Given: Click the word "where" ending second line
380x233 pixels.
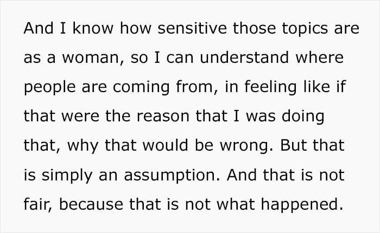Looking at the screenshot, I should (319, 57).
